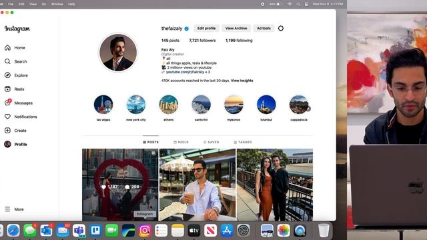The image size is (427, 240).
Task: Switch to the REELS tab
Action: click(x=181, y=142)
